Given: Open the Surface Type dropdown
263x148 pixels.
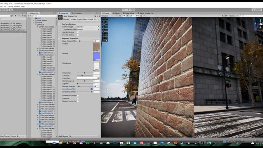Looking at the screenshot, I should [x=88, y=27].
